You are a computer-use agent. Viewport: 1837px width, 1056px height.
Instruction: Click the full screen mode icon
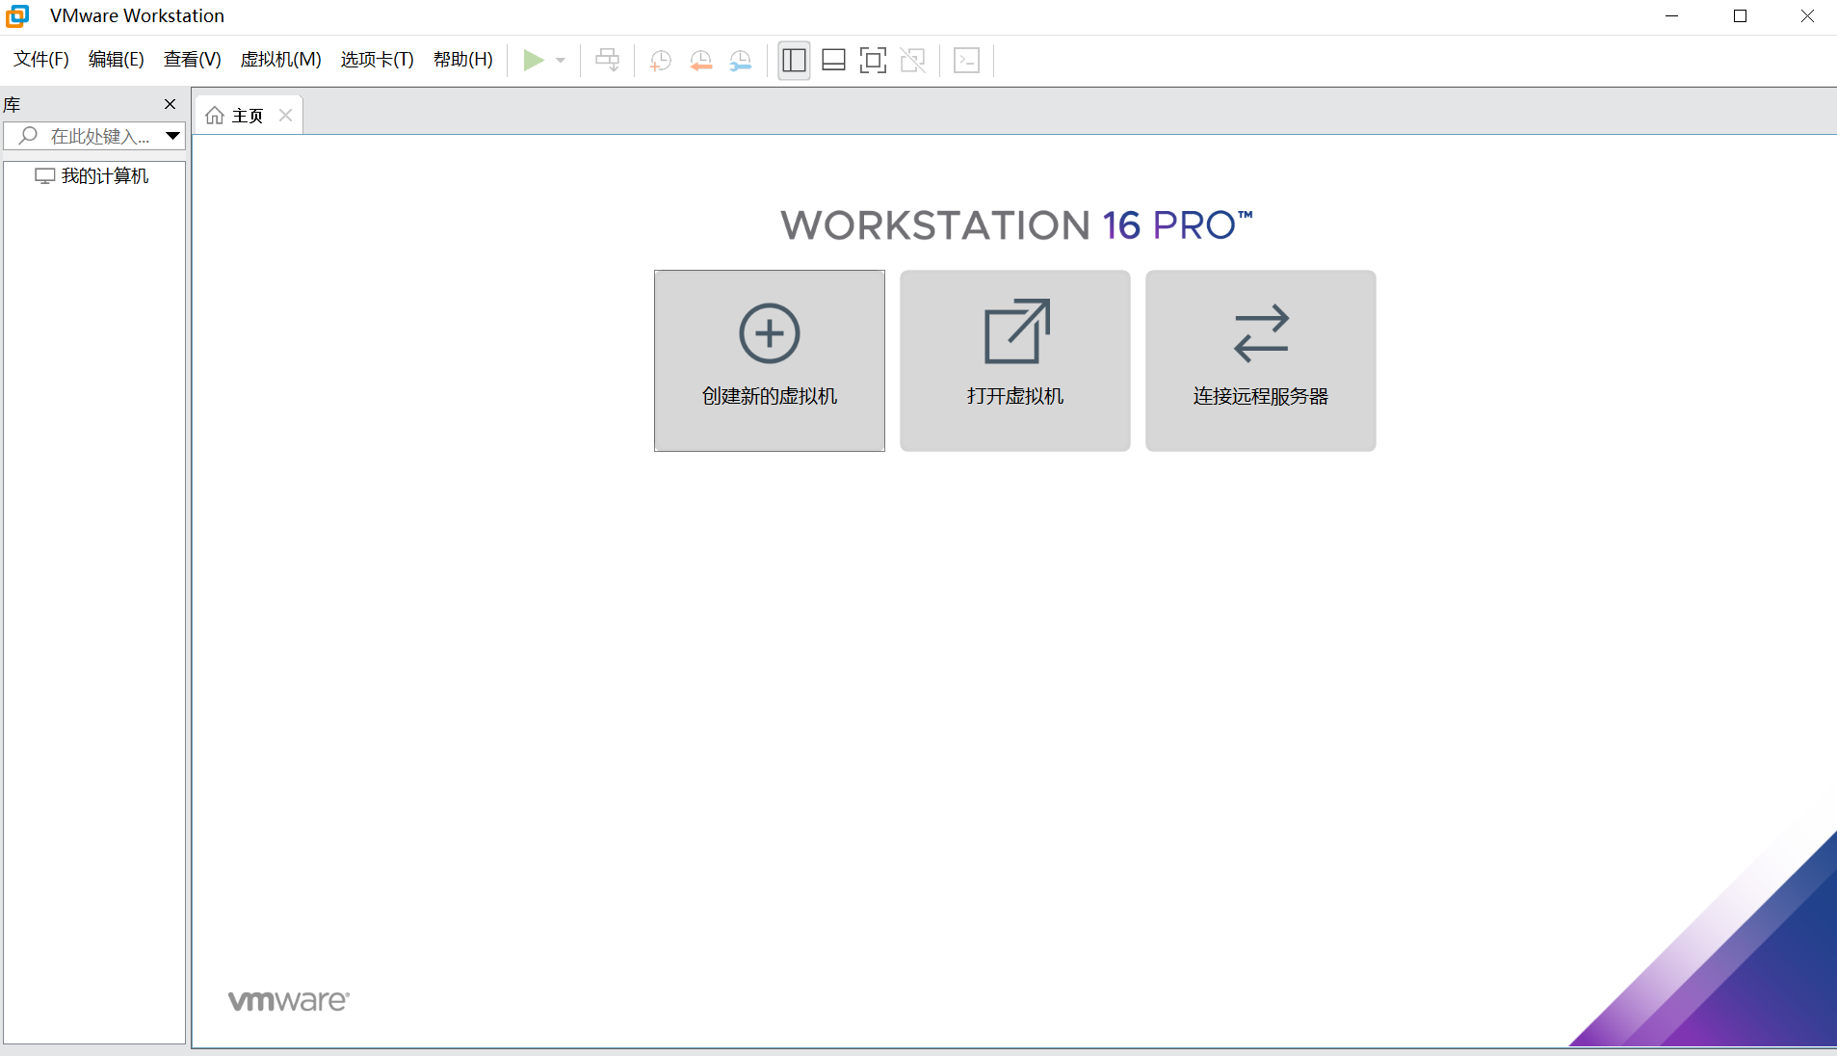click(x=873, y=60)
